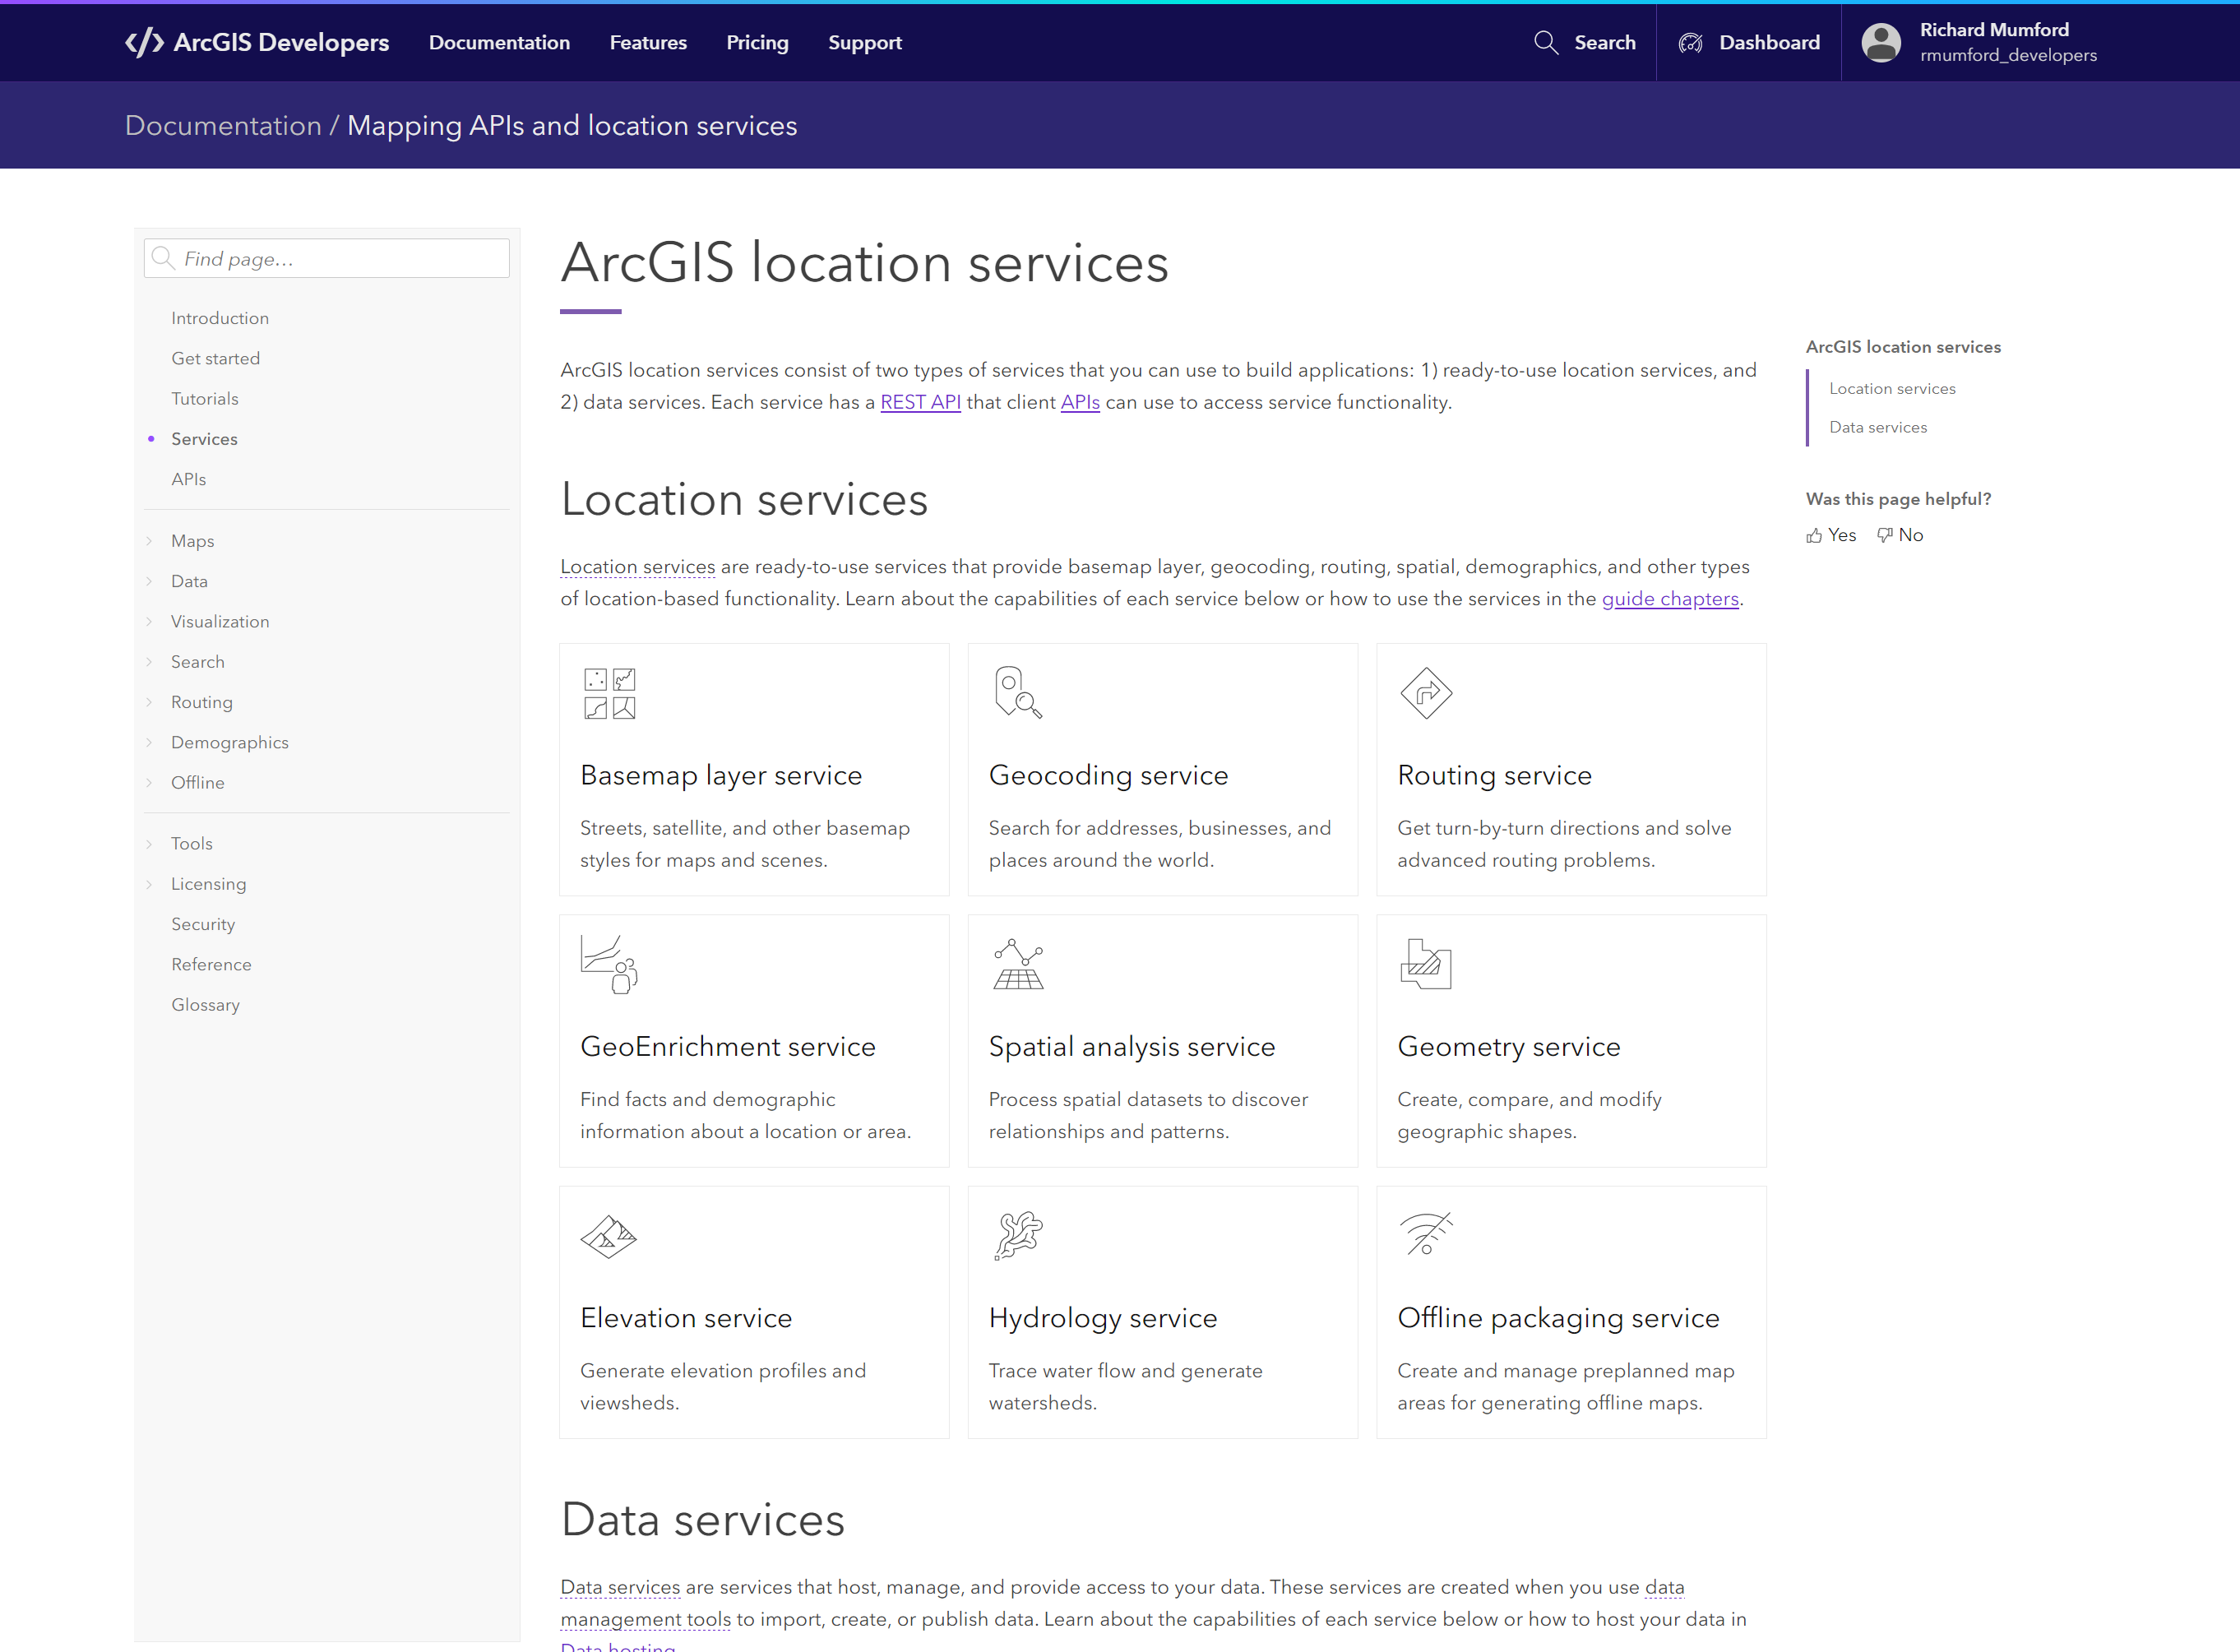The height and width of the screenshot is (1652, 2240).
Task: Expand the Offline sidebar section
Action: pos(149,783)
